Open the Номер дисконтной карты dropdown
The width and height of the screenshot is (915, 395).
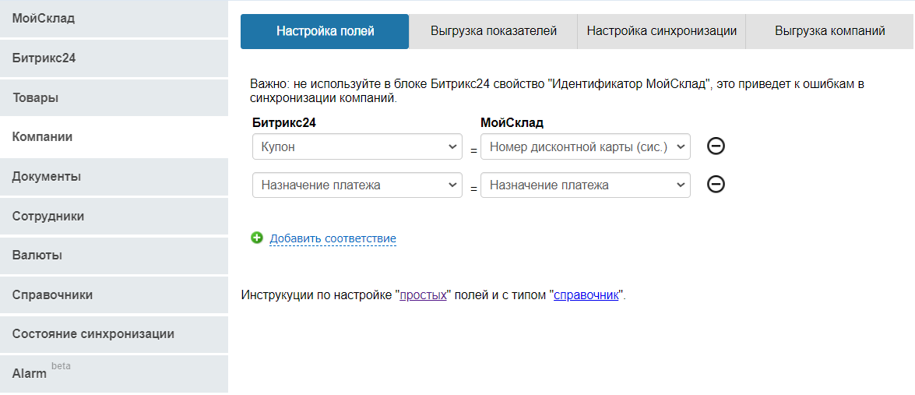586,146
